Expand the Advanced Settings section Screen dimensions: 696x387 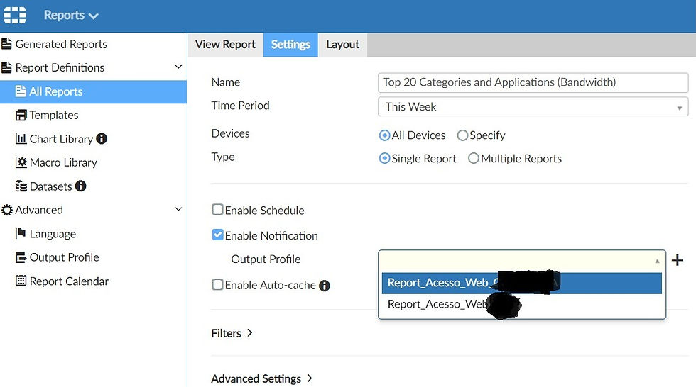click(x=262, y=379)
